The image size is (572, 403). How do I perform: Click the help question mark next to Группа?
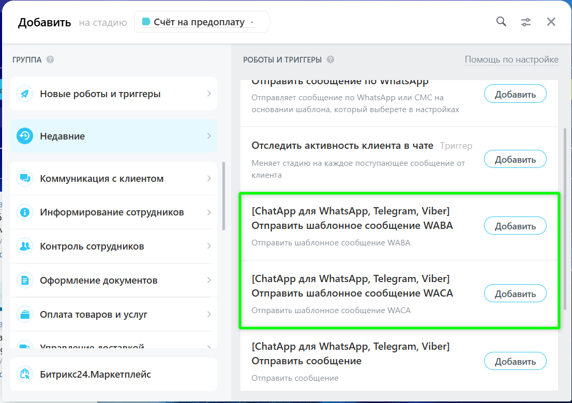[x=50, y=60]
